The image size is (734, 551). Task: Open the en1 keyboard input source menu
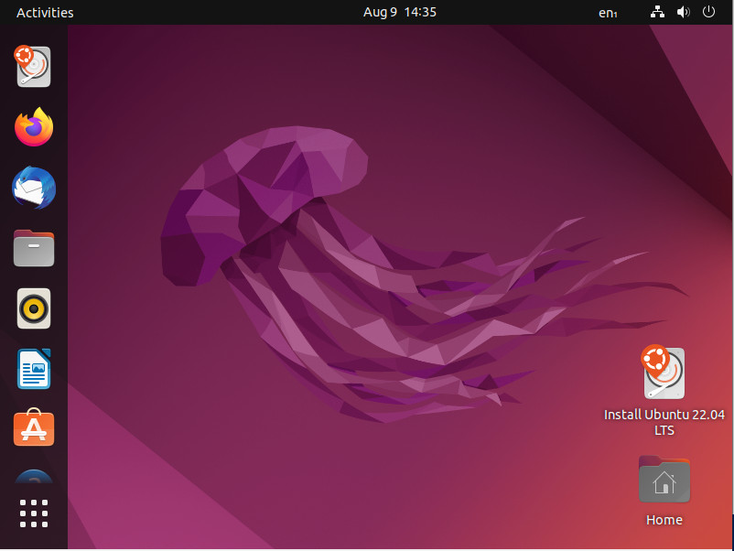(x=607, y=12)
